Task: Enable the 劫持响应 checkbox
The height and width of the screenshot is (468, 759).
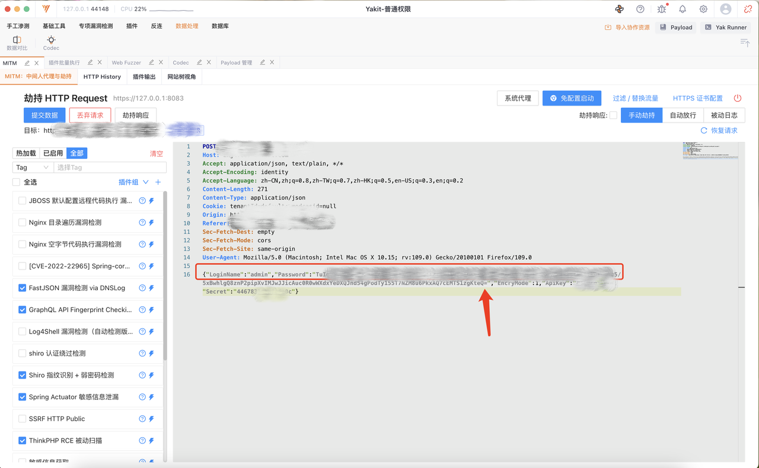Action: pos(613,116)
